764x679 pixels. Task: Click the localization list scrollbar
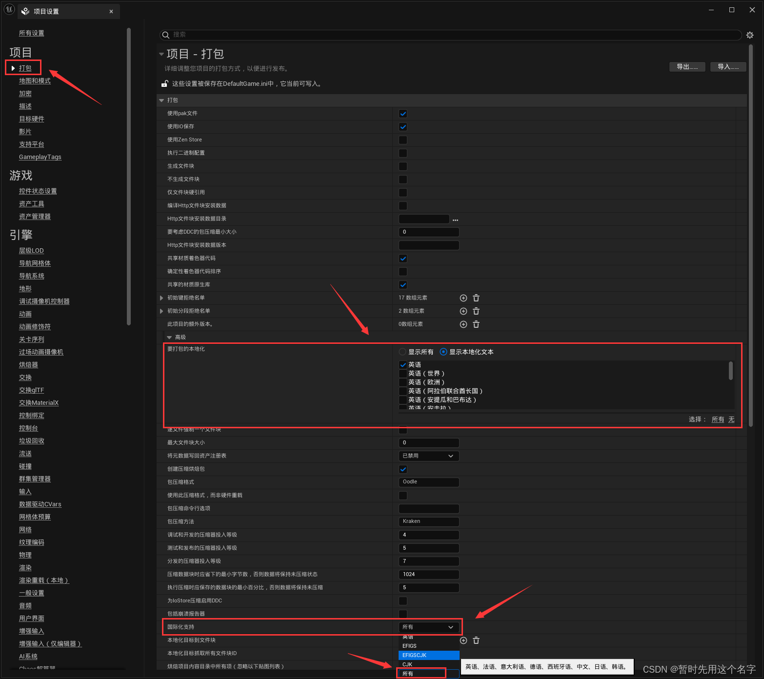pyautogui.click(x=730, y=370)
